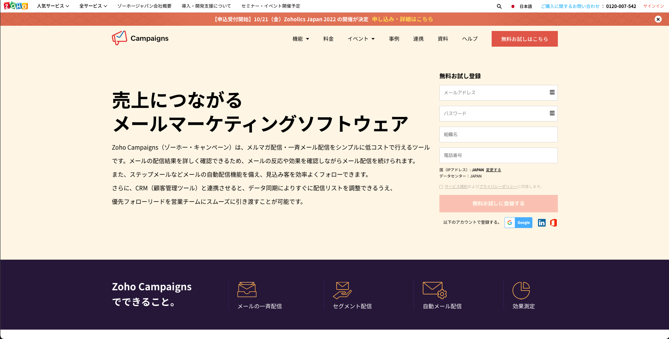Sign up with the LinkedIn icon
This screenshot has height=339, width=669.
[541, 223]
